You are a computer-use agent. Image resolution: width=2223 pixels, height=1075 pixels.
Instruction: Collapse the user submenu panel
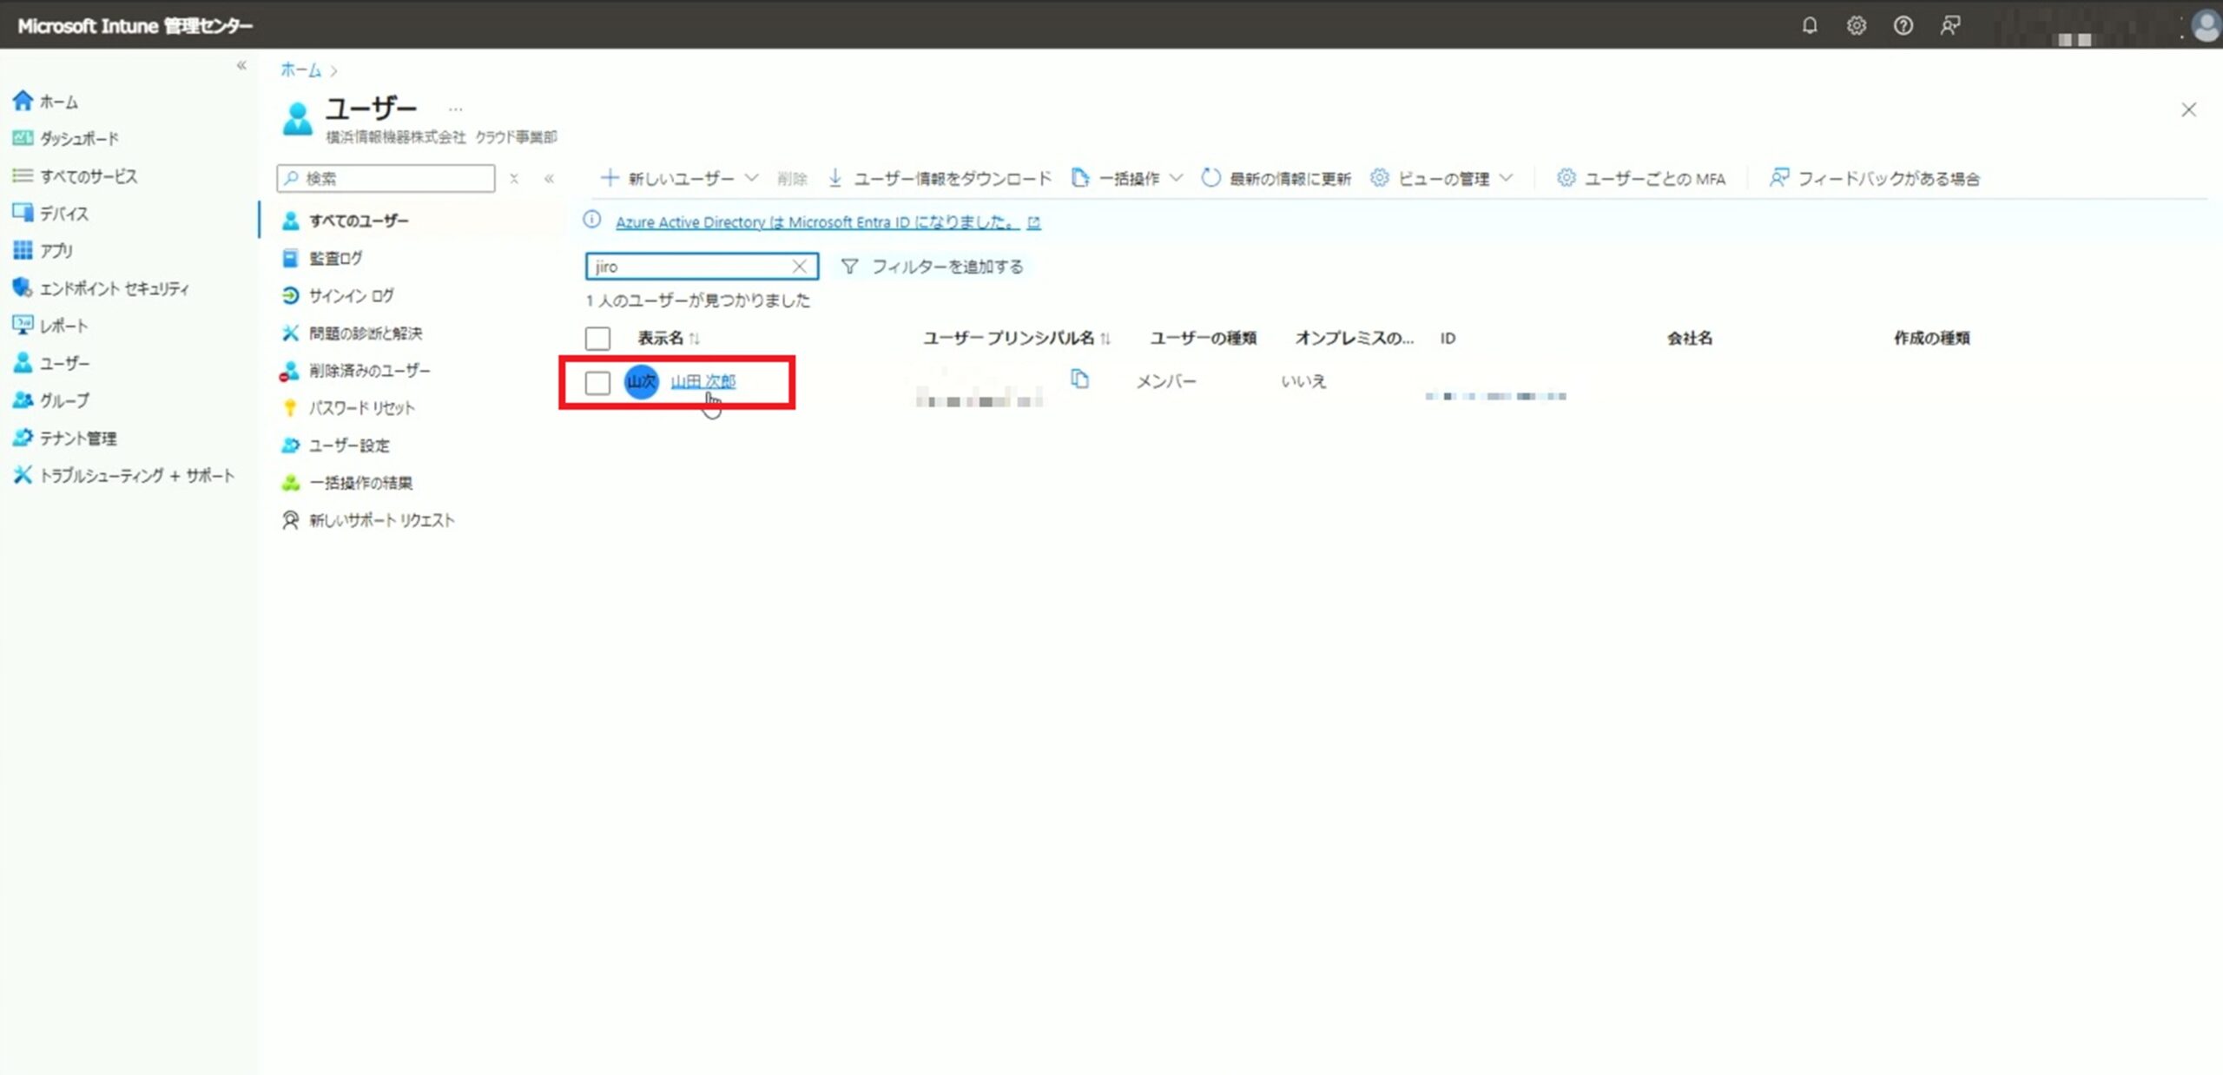coord(550,178)
